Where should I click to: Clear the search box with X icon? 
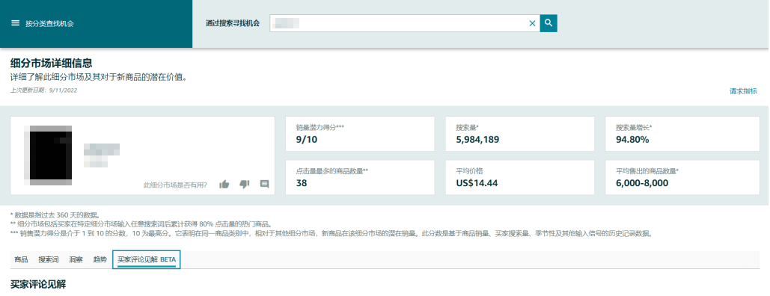(x=532, y=23)
